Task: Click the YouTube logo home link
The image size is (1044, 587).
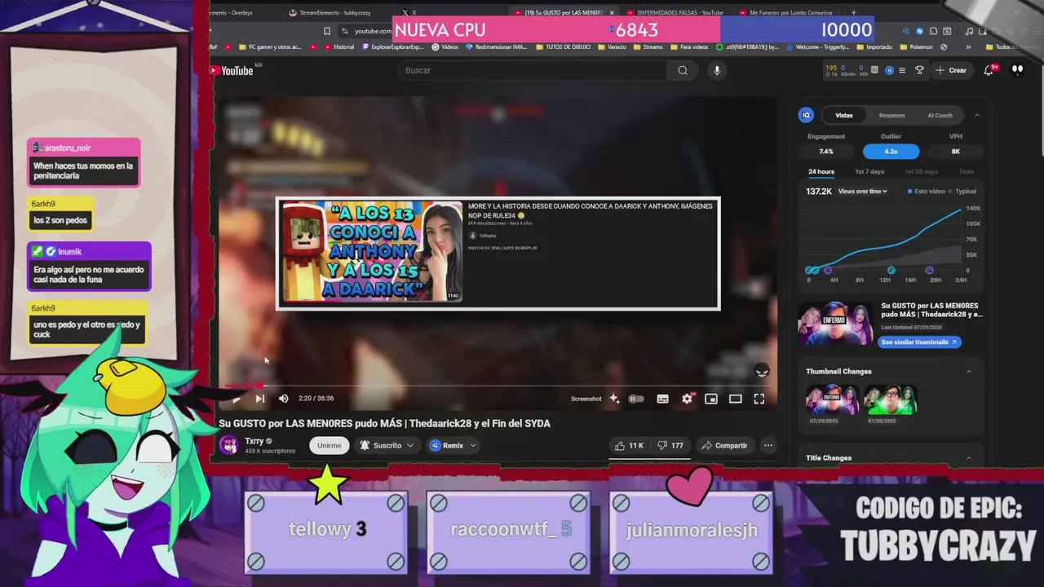Action: (x=232, y=71)
